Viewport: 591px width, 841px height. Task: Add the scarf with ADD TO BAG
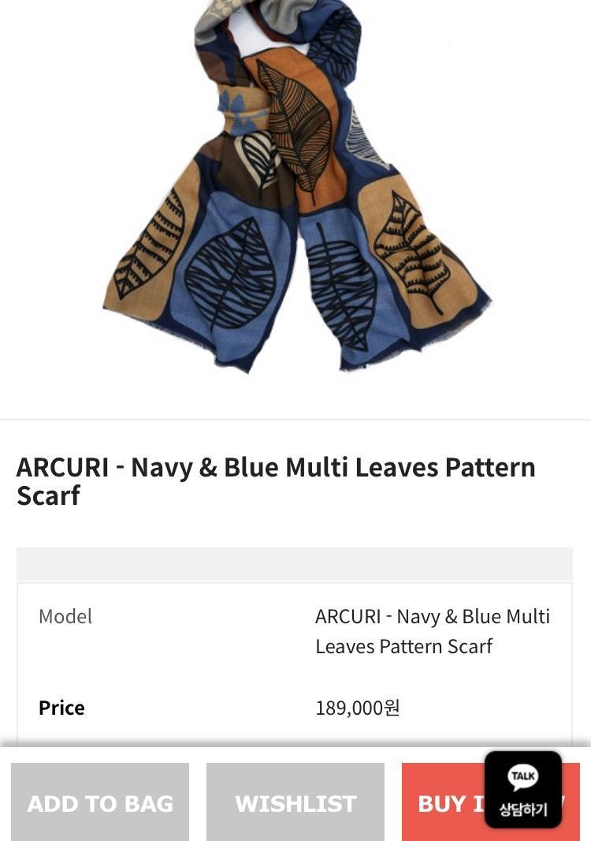coord(100,802)
